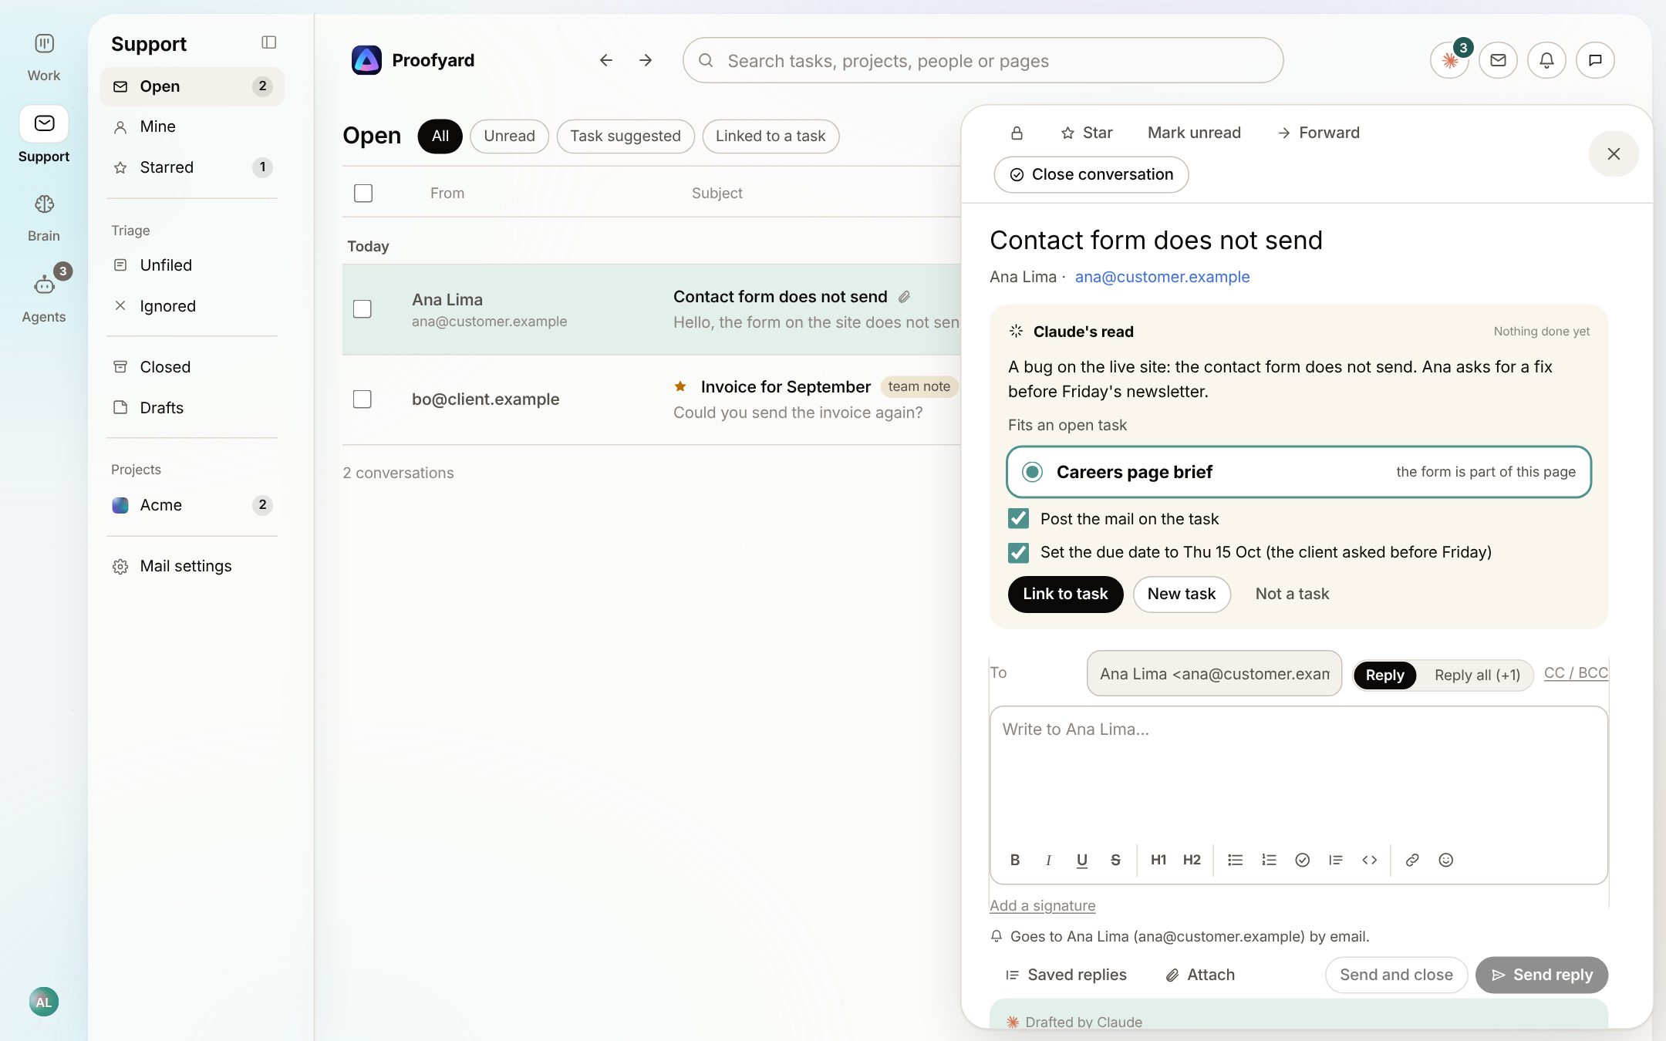Tick the checkbox for bo@client.example conversation
The height and width of the screenshot is (1041, 1666).
tap(363, 399)
